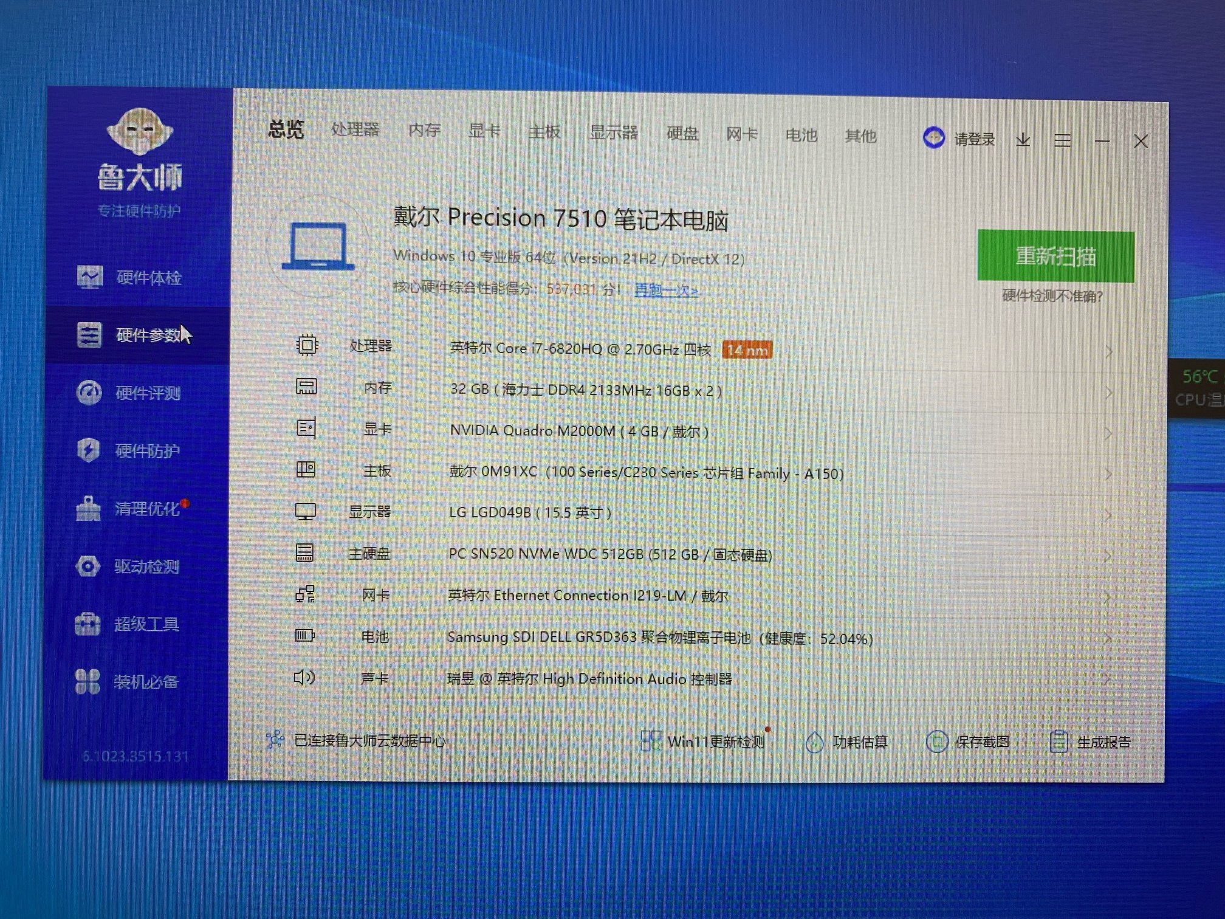
Task: Click the 再跑一次 run again link
Action: [x=666, y=291]
